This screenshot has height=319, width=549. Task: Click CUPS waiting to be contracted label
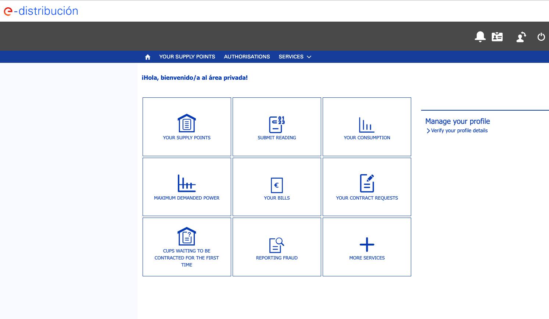pyautogui.click(x=187, y=258)
